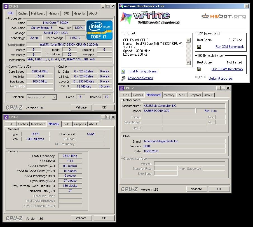
Task: Select the Memory tab in the CPU window
Action: tap(54, 13)
